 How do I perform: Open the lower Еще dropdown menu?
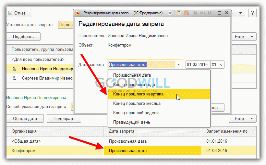[x=243, y=119]
